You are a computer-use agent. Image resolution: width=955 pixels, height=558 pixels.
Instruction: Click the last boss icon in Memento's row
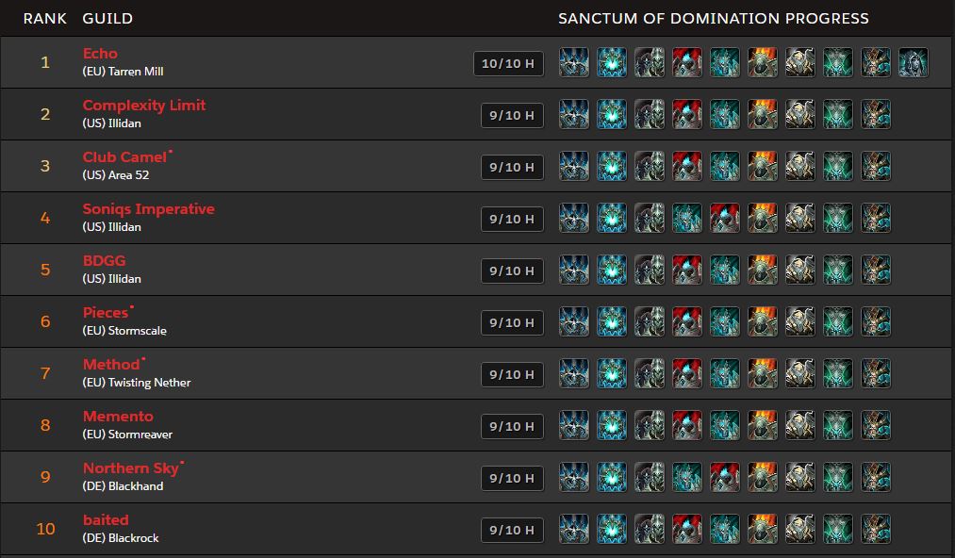[x=876, y=426]
